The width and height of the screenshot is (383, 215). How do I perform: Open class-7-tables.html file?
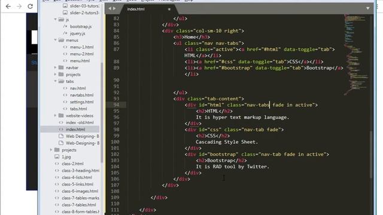(78, 205)
